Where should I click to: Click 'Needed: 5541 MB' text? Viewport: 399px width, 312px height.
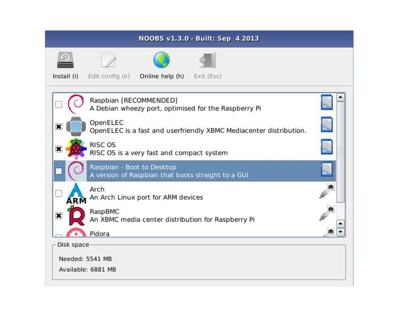tap(85, 259)
